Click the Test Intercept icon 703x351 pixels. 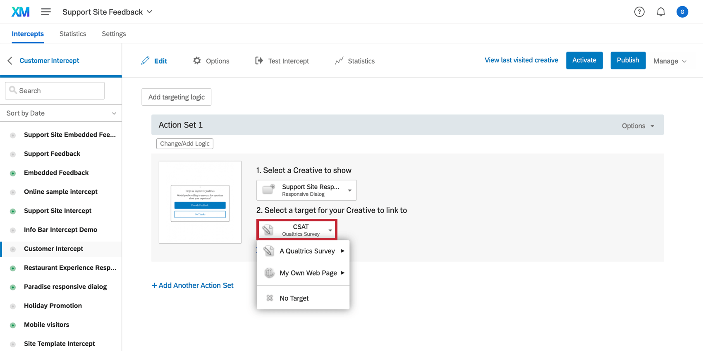coord(259,61)
